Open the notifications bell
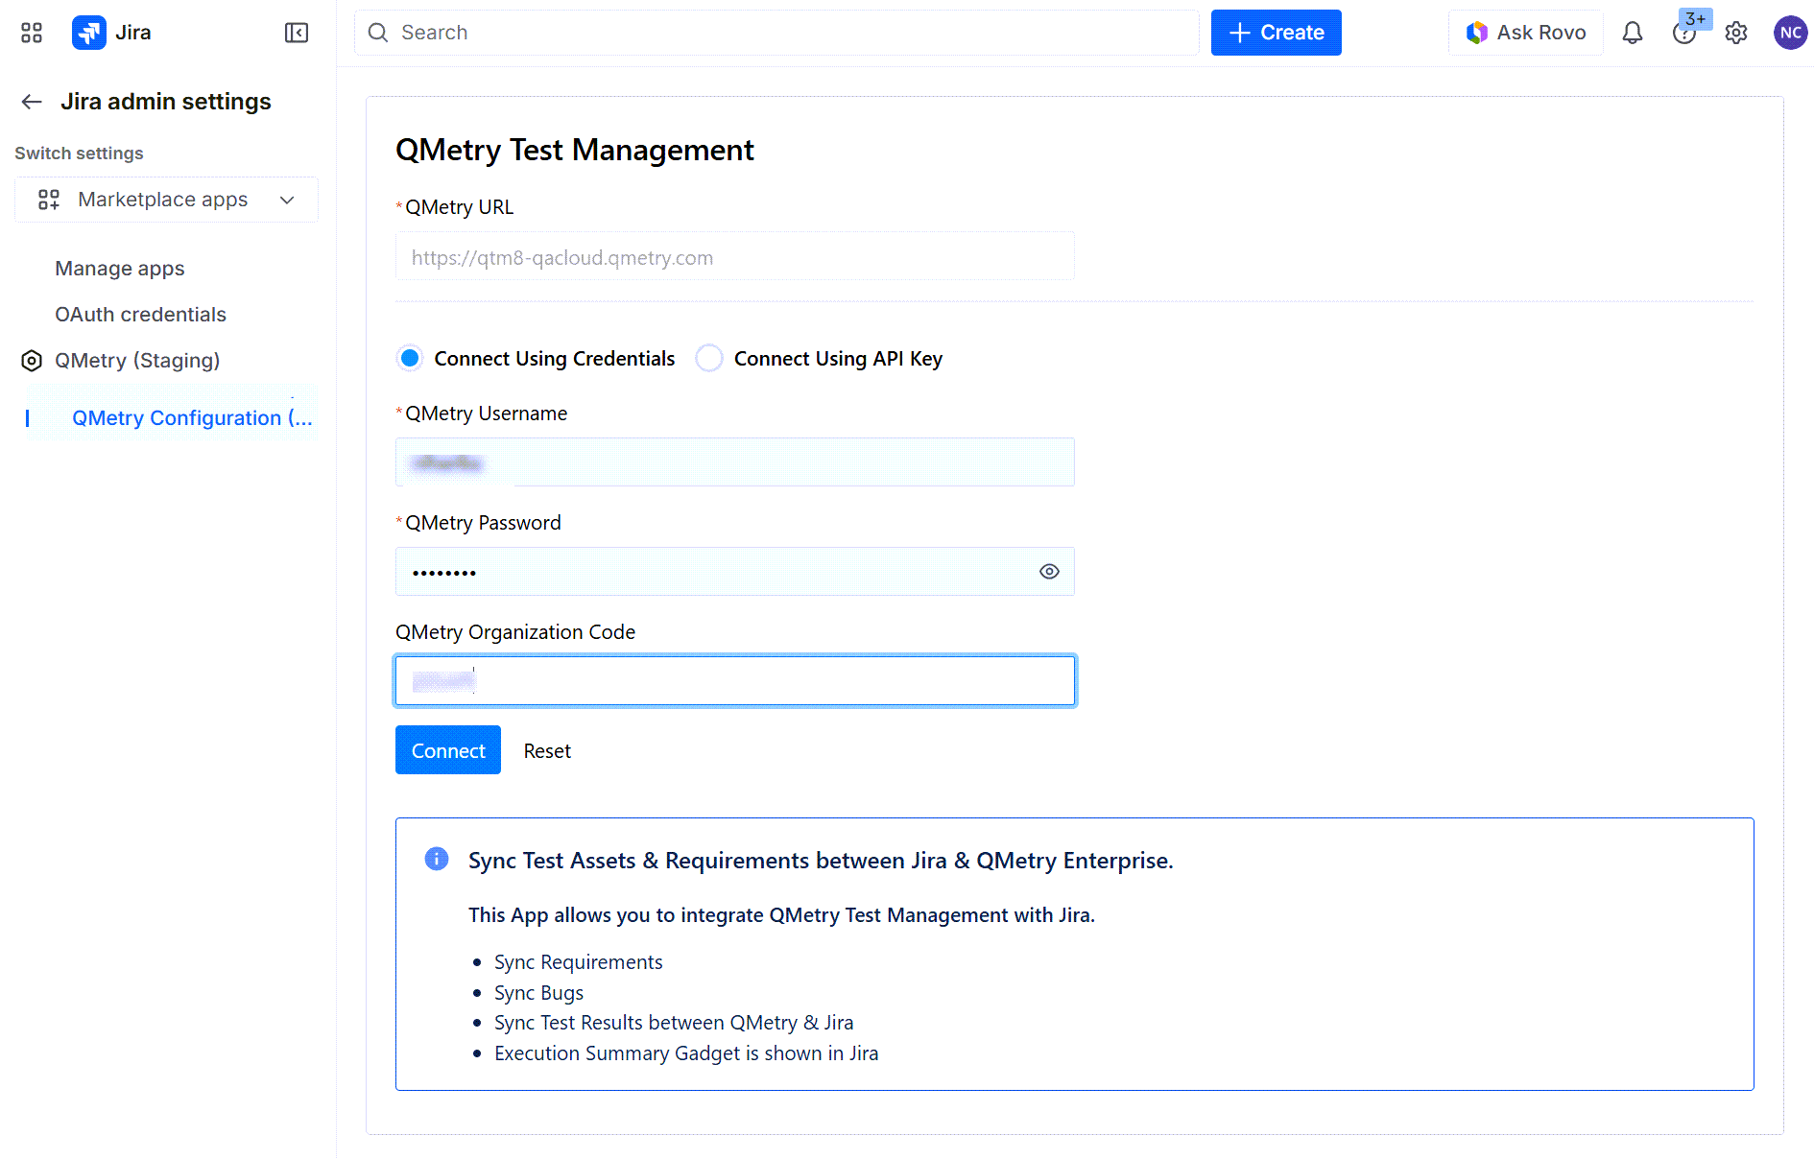This screenshot has width=1814, height=1159. [1633, 33]
